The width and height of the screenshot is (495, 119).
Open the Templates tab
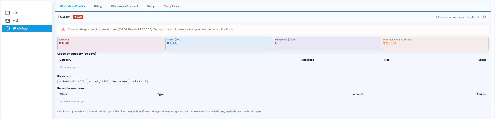click(x=171, y=6)
